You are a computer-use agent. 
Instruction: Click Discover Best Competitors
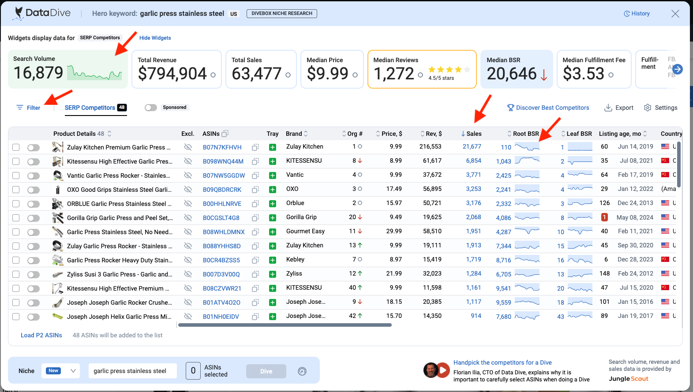(x=548, y=108)
